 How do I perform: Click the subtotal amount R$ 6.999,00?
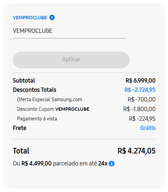140,81
